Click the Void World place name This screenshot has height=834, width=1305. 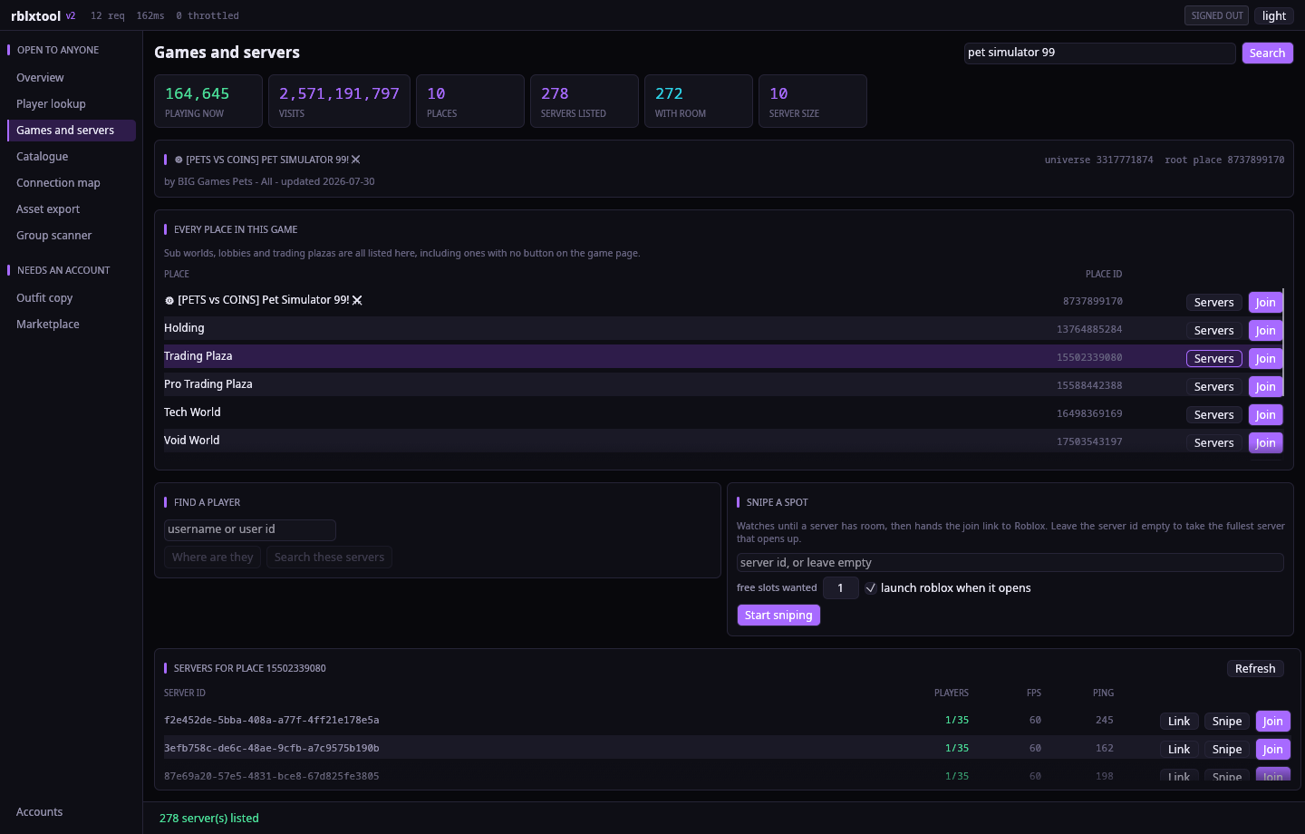pos(191,441)
